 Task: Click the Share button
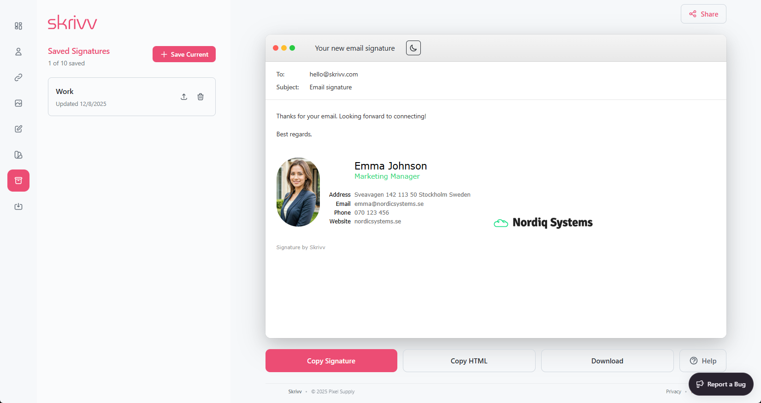pos(703,14)
